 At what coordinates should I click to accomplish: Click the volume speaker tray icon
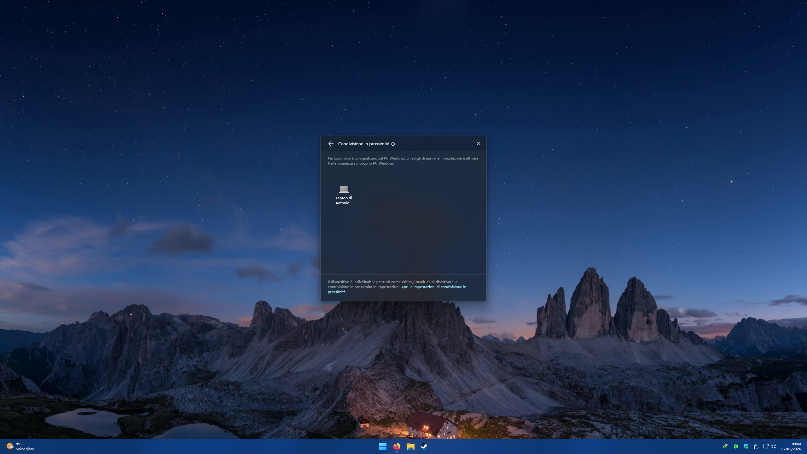[x=774, y=446]
